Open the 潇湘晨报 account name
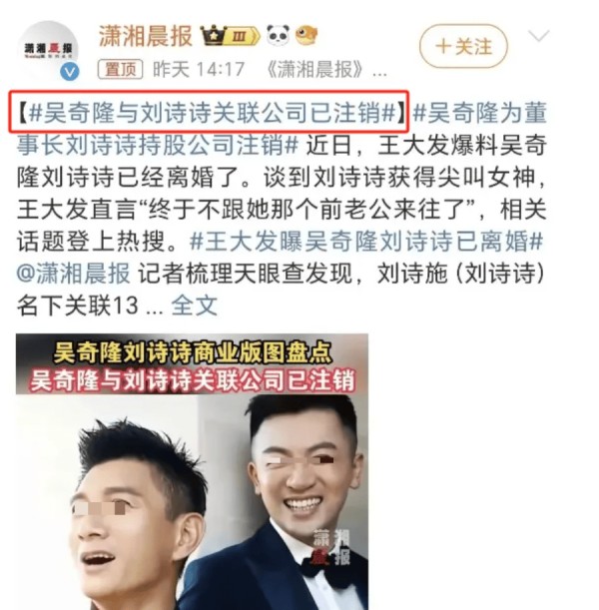 (x=146, y=36)
